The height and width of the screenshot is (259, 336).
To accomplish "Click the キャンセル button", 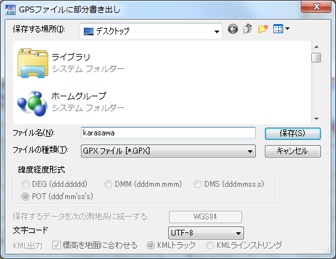I will pyautogui.click(x=293, y=151).
